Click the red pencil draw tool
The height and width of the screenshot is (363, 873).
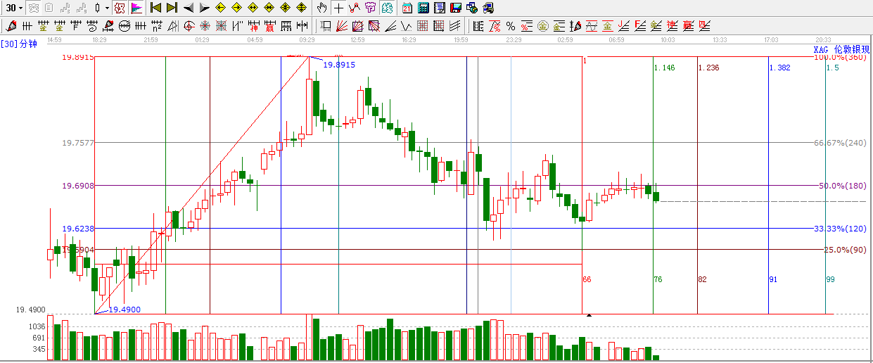click(11, 27)
